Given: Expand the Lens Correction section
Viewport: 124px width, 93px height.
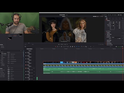Looking at the screenshot, I should click(109, 43).
